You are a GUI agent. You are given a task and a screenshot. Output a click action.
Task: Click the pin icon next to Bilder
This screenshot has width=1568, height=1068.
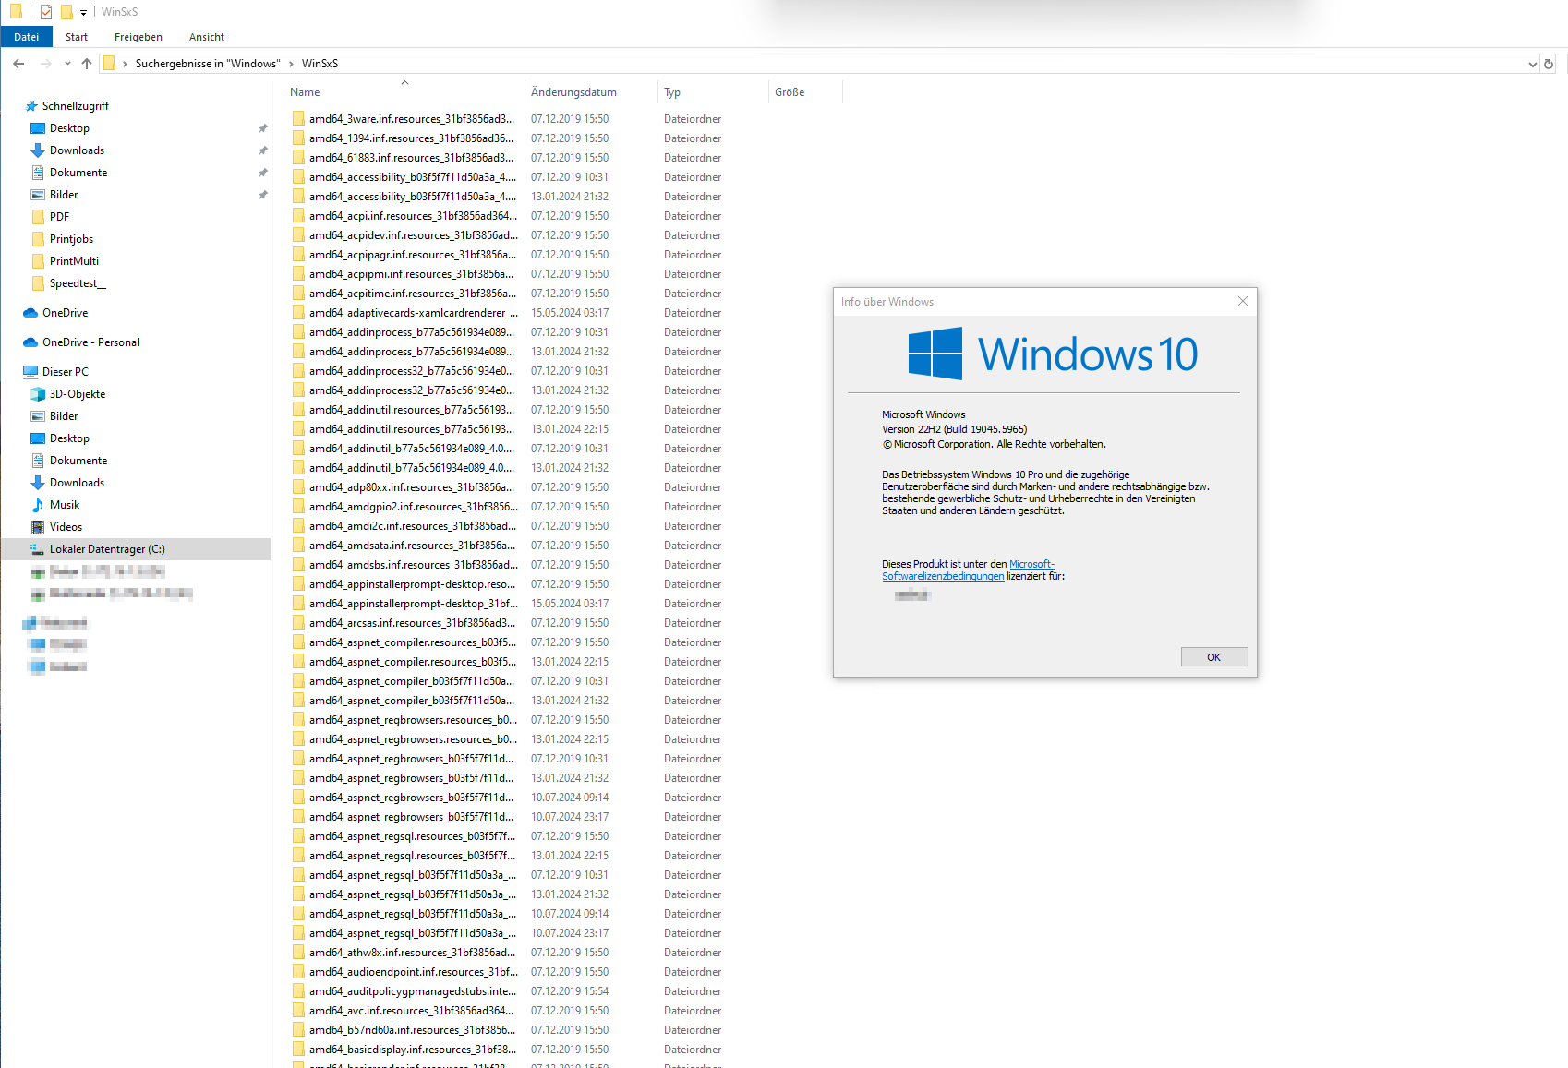(263, 195)
